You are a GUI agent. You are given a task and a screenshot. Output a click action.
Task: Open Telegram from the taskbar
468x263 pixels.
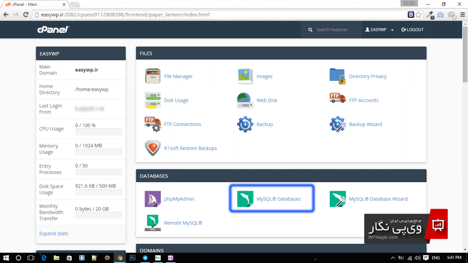coord(145,258)
